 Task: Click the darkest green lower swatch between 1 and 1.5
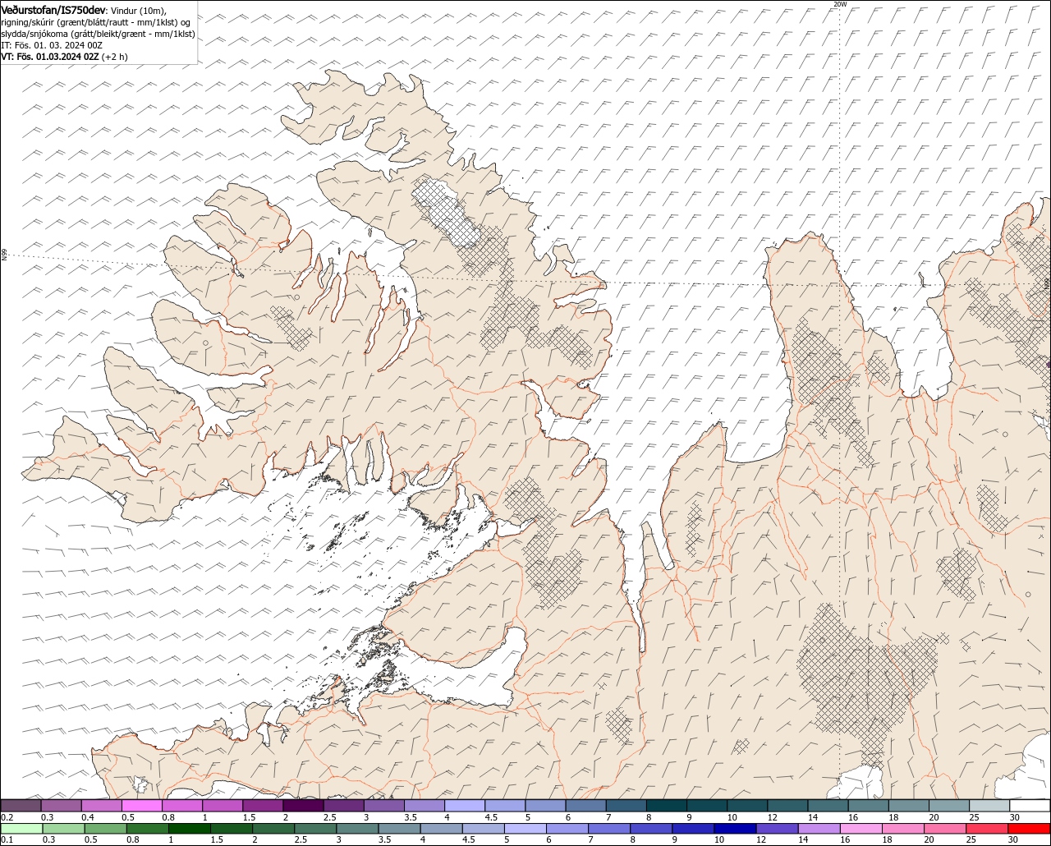190,829
